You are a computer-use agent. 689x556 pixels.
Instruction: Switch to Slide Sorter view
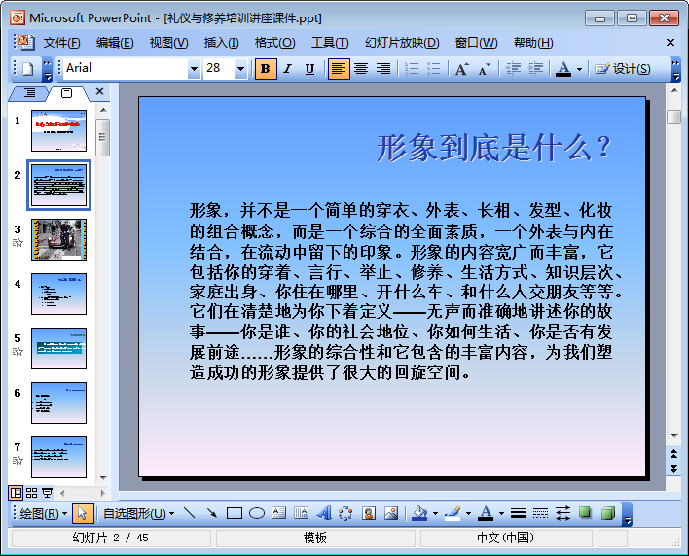pos(32,493)
